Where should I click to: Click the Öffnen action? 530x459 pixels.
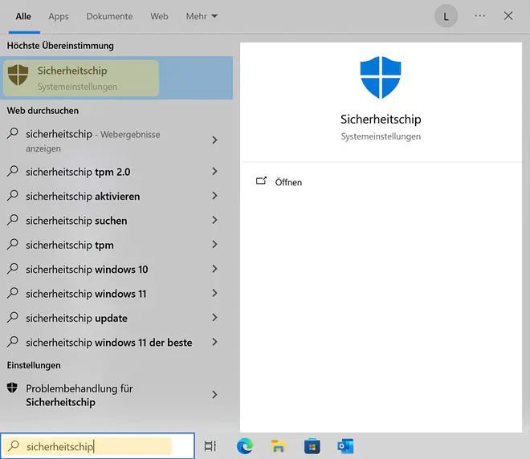(x=288, y=182)
